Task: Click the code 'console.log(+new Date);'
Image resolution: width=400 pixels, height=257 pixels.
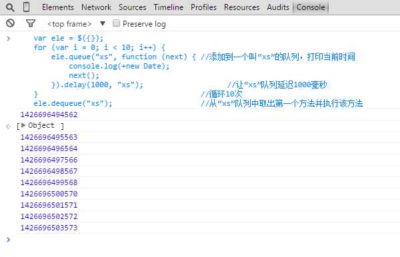Action: coord(119,66)
